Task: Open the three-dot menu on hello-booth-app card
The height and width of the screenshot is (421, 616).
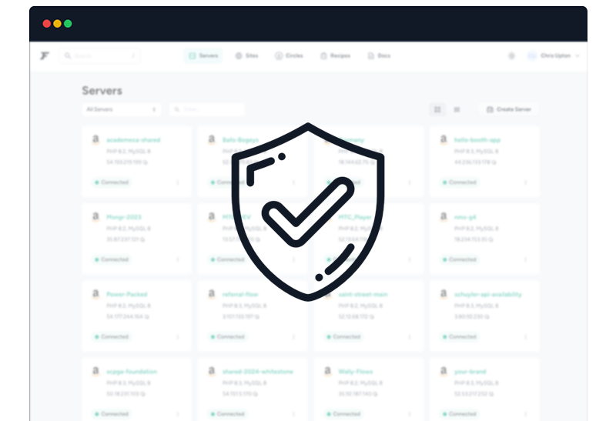Action: 526,183
